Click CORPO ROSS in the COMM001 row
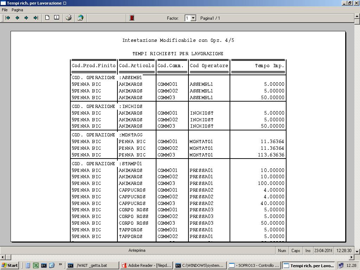360x270 pixels. coord(133,210)
